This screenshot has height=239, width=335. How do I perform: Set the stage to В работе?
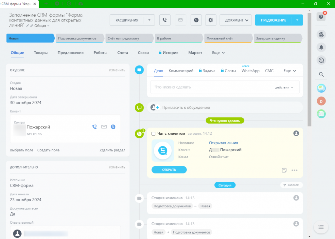coord(179,38)
